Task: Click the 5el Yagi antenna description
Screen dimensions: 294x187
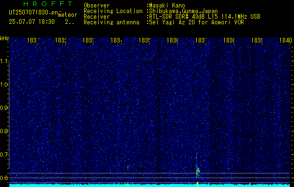Action: (x=196, y=22)
